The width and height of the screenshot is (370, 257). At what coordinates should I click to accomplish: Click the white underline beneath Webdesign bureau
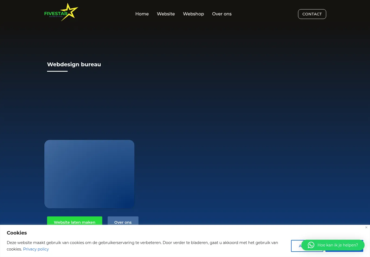pos(57,71)
